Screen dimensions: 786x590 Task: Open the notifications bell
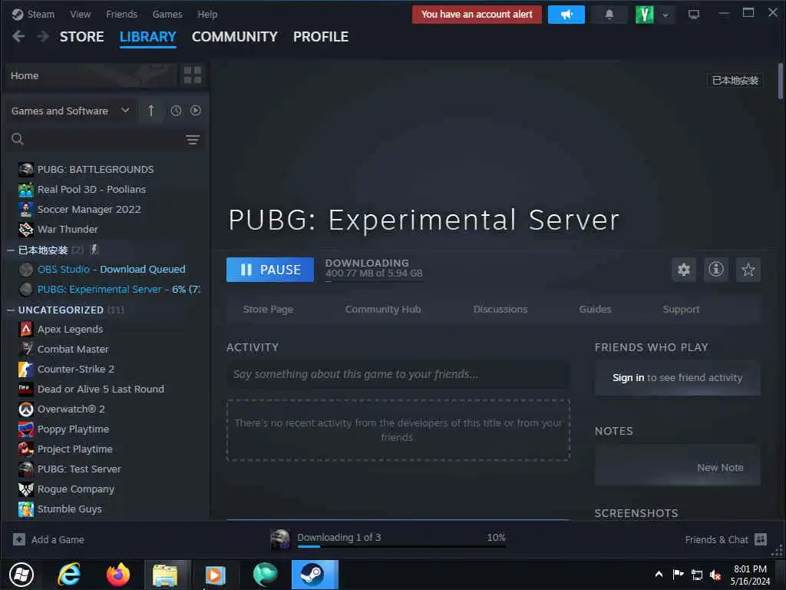tap(609, 15)
